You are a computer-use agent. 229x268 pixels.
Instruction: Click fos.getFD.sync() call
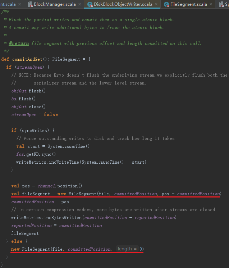(x=36, y=154)
